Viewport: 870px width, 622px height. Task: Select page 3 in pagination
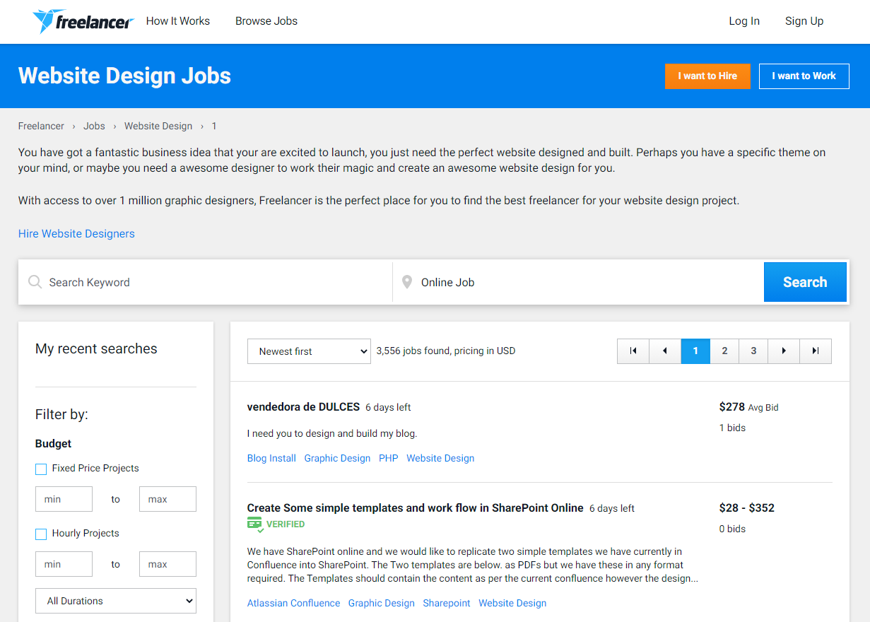pyautogui.click(x=754, y=351)
